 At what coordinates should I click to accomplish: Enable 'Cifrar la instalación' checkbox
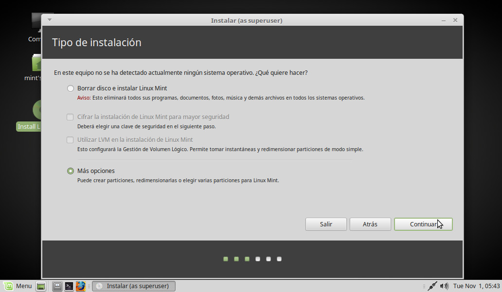pyautogui.click(x=71, y=117)
